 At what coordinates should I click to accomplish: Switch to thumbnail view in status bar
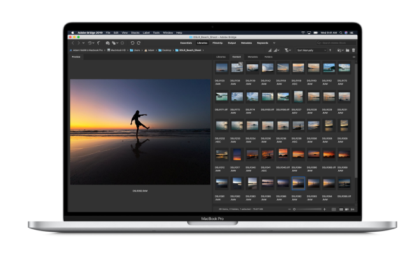pyautogui.click(x=341, y=209)
